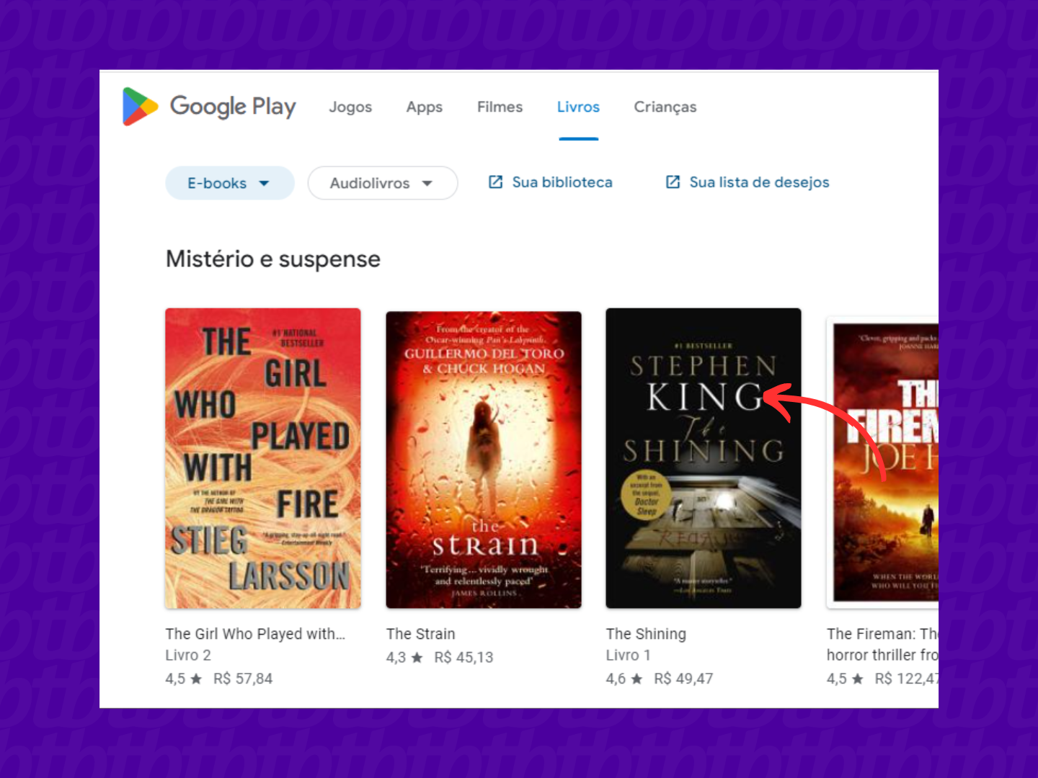Click the Google Play logo icon
The width and height of the screenshot is (1038, 778).
click(x=141, y=107)
